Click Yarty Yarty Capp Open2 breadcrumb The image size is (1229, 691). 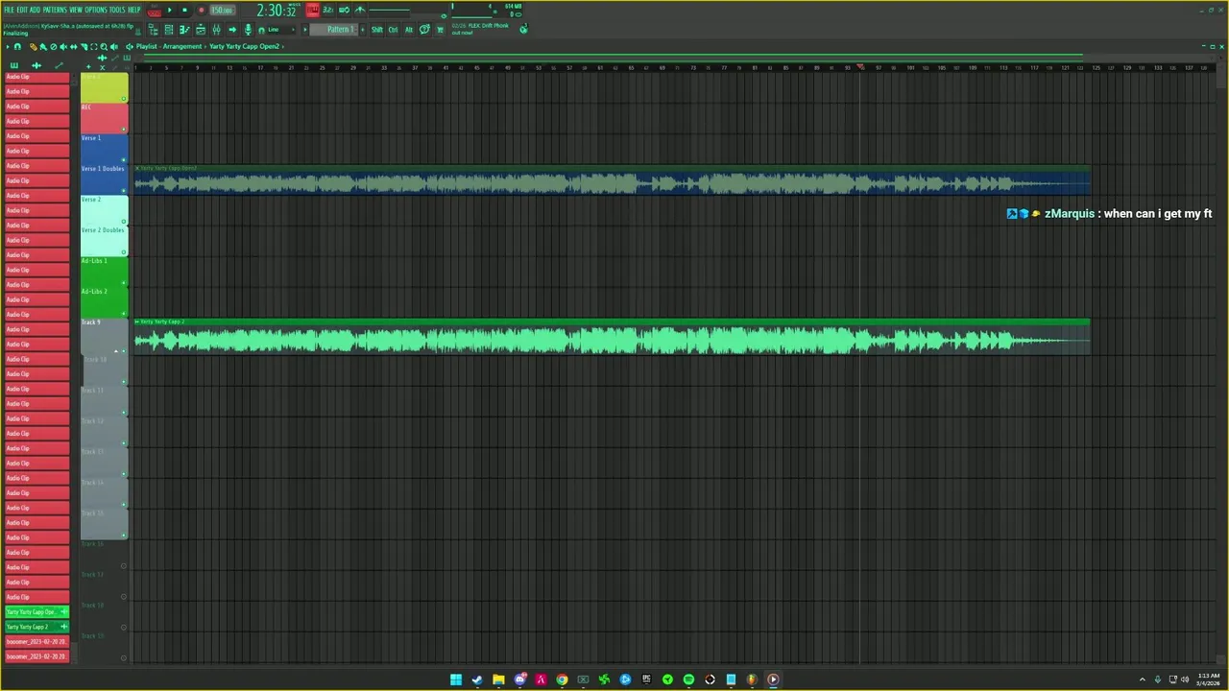click(244, 46)
